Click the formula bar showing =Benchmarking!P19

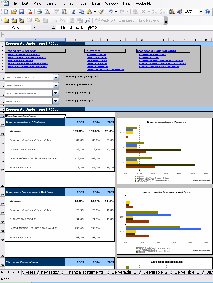tap(134, 28)
